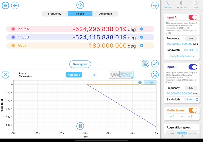Switch to the Frequency tab

tap(55, 14)
